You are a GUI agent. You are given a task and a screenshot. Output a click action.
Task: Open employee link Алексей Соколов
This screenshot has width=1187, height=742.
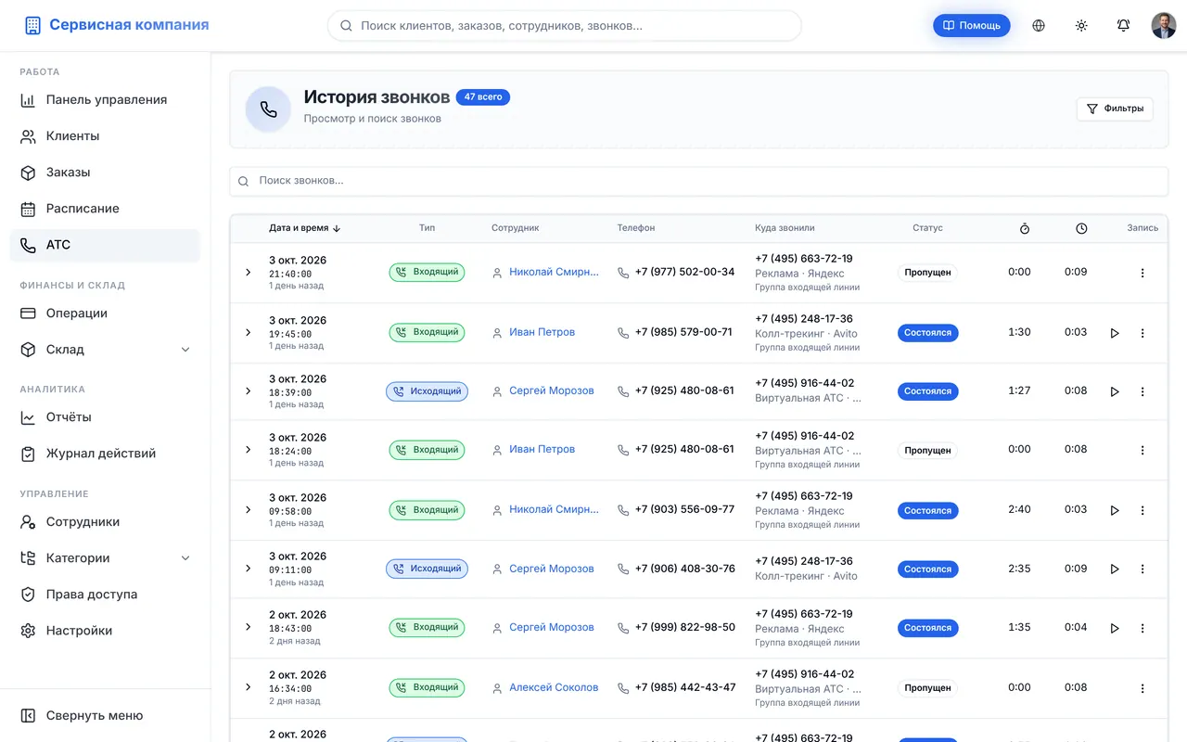pos(554,687)
